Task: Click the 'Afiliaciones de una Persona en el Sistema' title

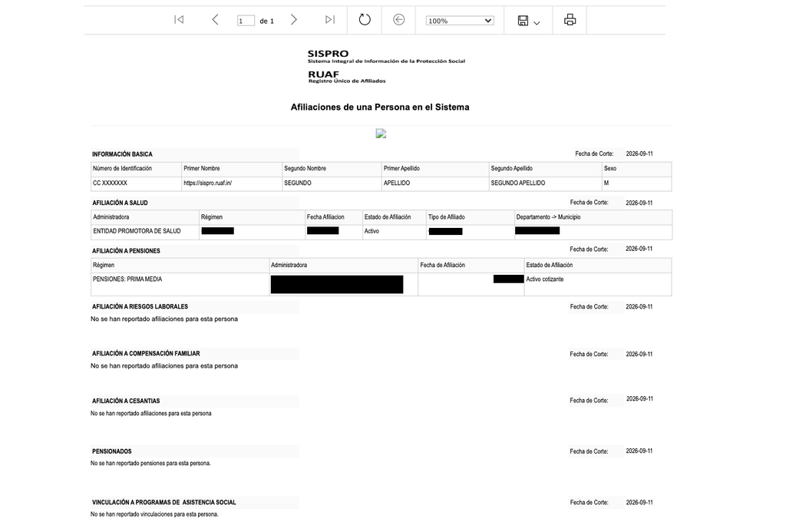Action: 380,107
